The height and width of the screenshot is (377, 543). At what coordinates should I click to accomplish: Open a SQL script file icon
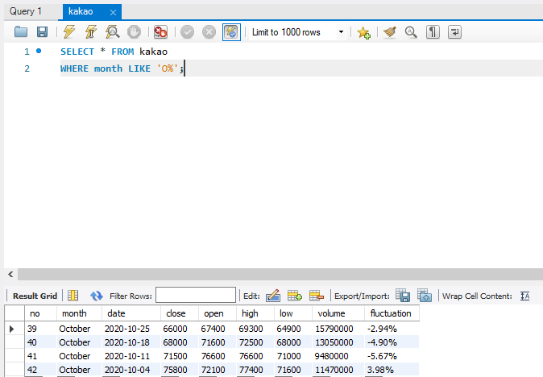point(21,32)
